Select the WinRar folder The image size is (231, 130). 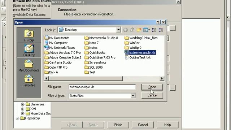tap(132, 43)
